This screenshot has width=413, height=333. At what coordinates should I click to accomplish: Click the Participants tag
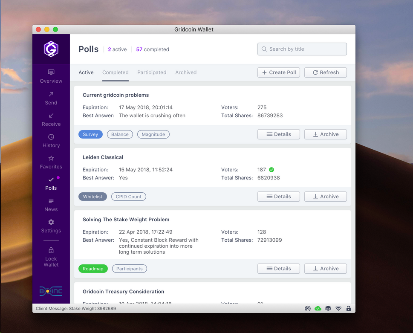(129, 269)
